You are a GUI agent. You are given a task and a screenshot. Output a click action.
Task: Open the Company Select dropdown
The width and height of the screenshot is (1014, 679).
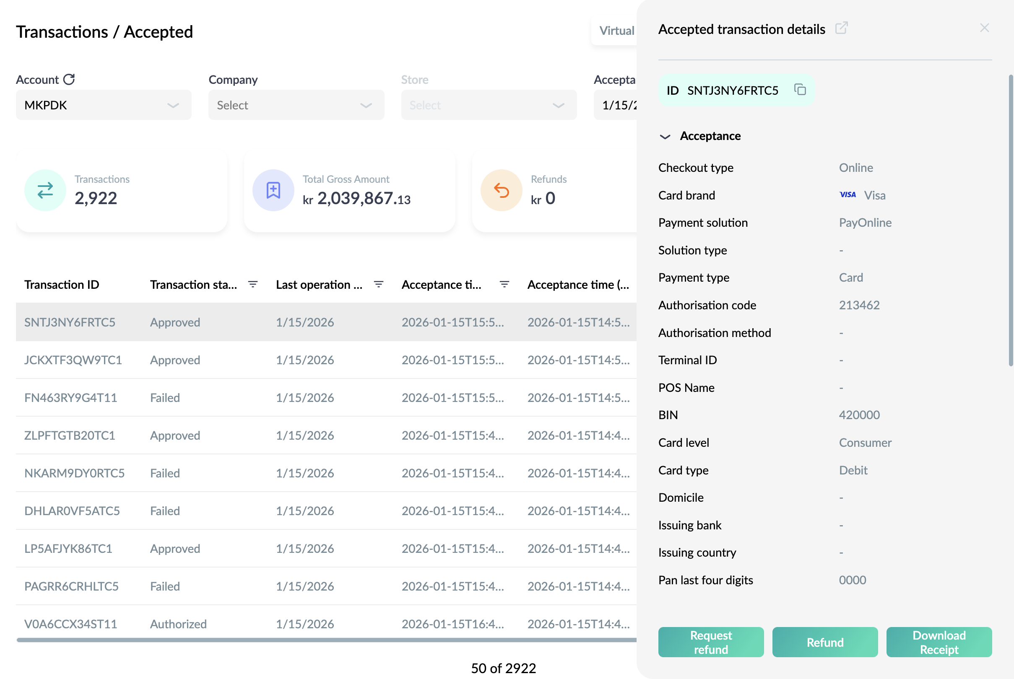point(296,105)
